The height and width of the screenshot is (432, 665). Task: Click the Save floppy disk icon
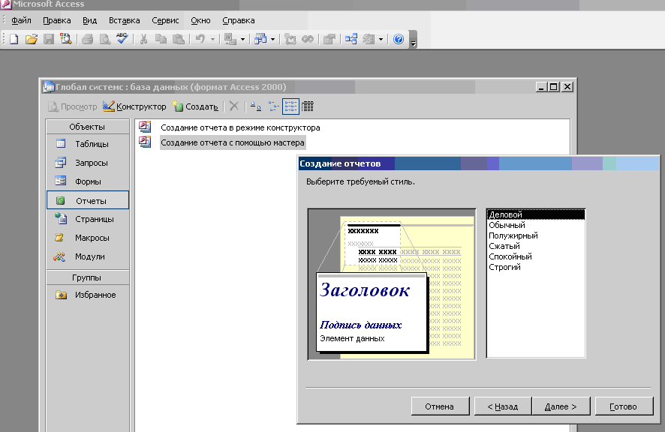coord(49,40)
